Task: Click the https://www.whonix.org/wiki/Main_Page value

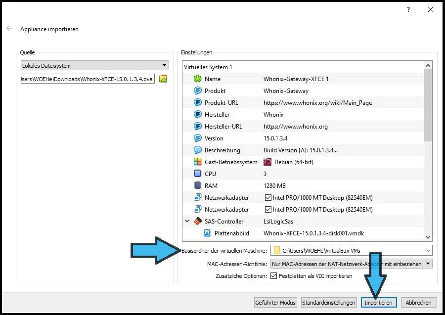Action: point(317,103)
